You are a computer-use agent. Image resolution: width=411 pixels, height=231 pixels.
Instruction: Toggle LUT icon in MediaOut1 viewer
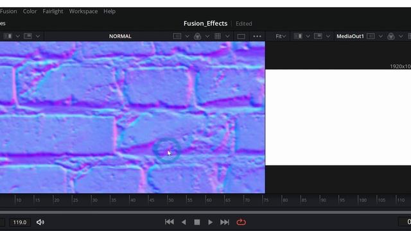coord(391,36)
